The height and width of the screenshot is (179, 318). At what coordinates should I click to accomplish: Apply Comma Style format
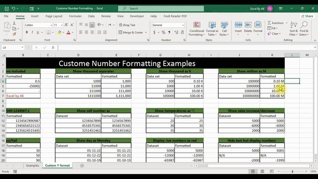169,32
